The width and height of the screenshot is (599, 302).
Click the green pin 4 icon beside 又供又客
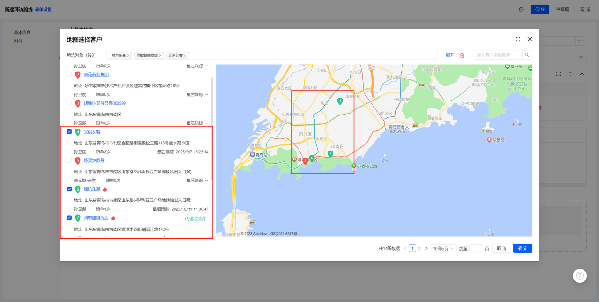78,132
